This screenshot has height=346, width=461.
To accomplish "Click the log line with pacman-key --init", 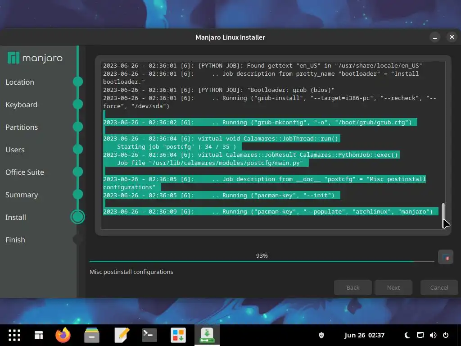I will (x=221, y=196).
